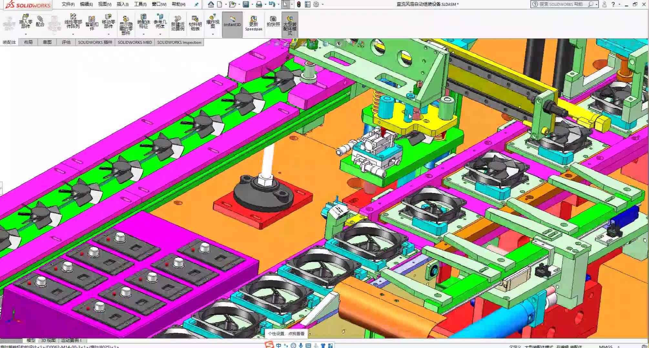
Task: Click the Select cursor tool icon
Action: (x=285, y=4)
